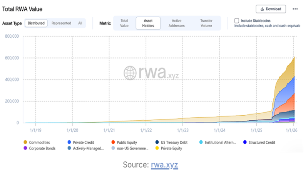Choose the Transfer Volume metric
Viewport: 308px width, 173px height.
click(206, 23)
